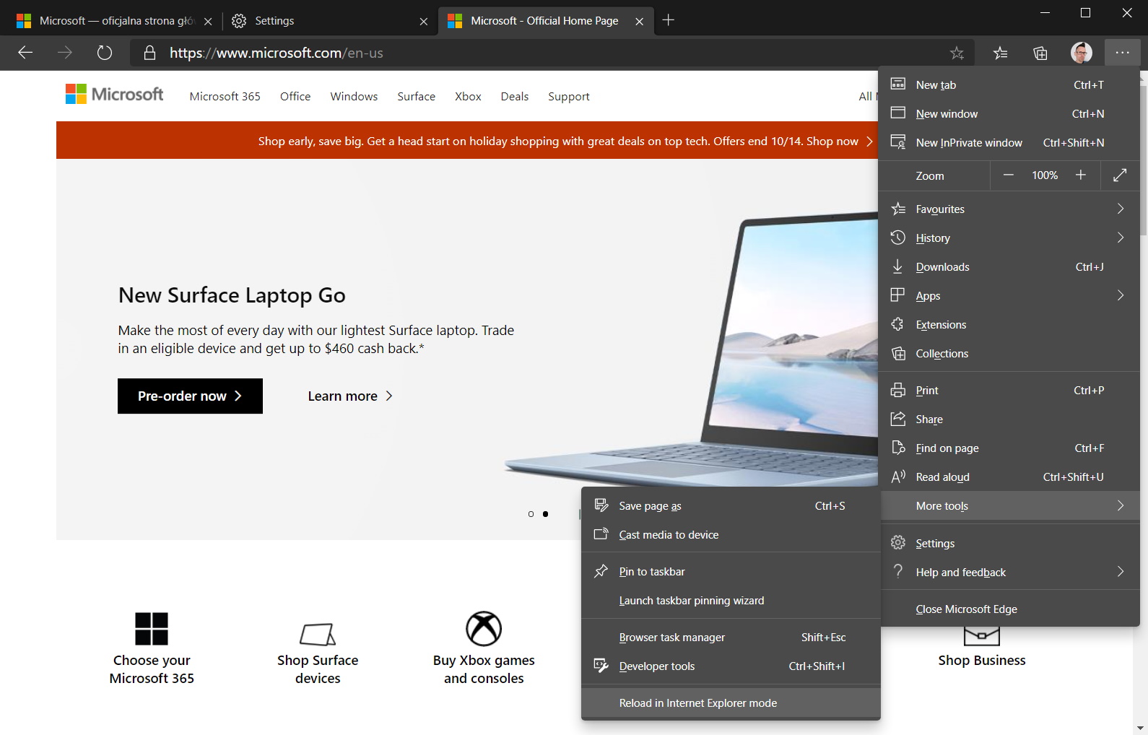
Task: Open the Favourites toolbar icon
Action: pyautogui.click(x=1000, y=53)
